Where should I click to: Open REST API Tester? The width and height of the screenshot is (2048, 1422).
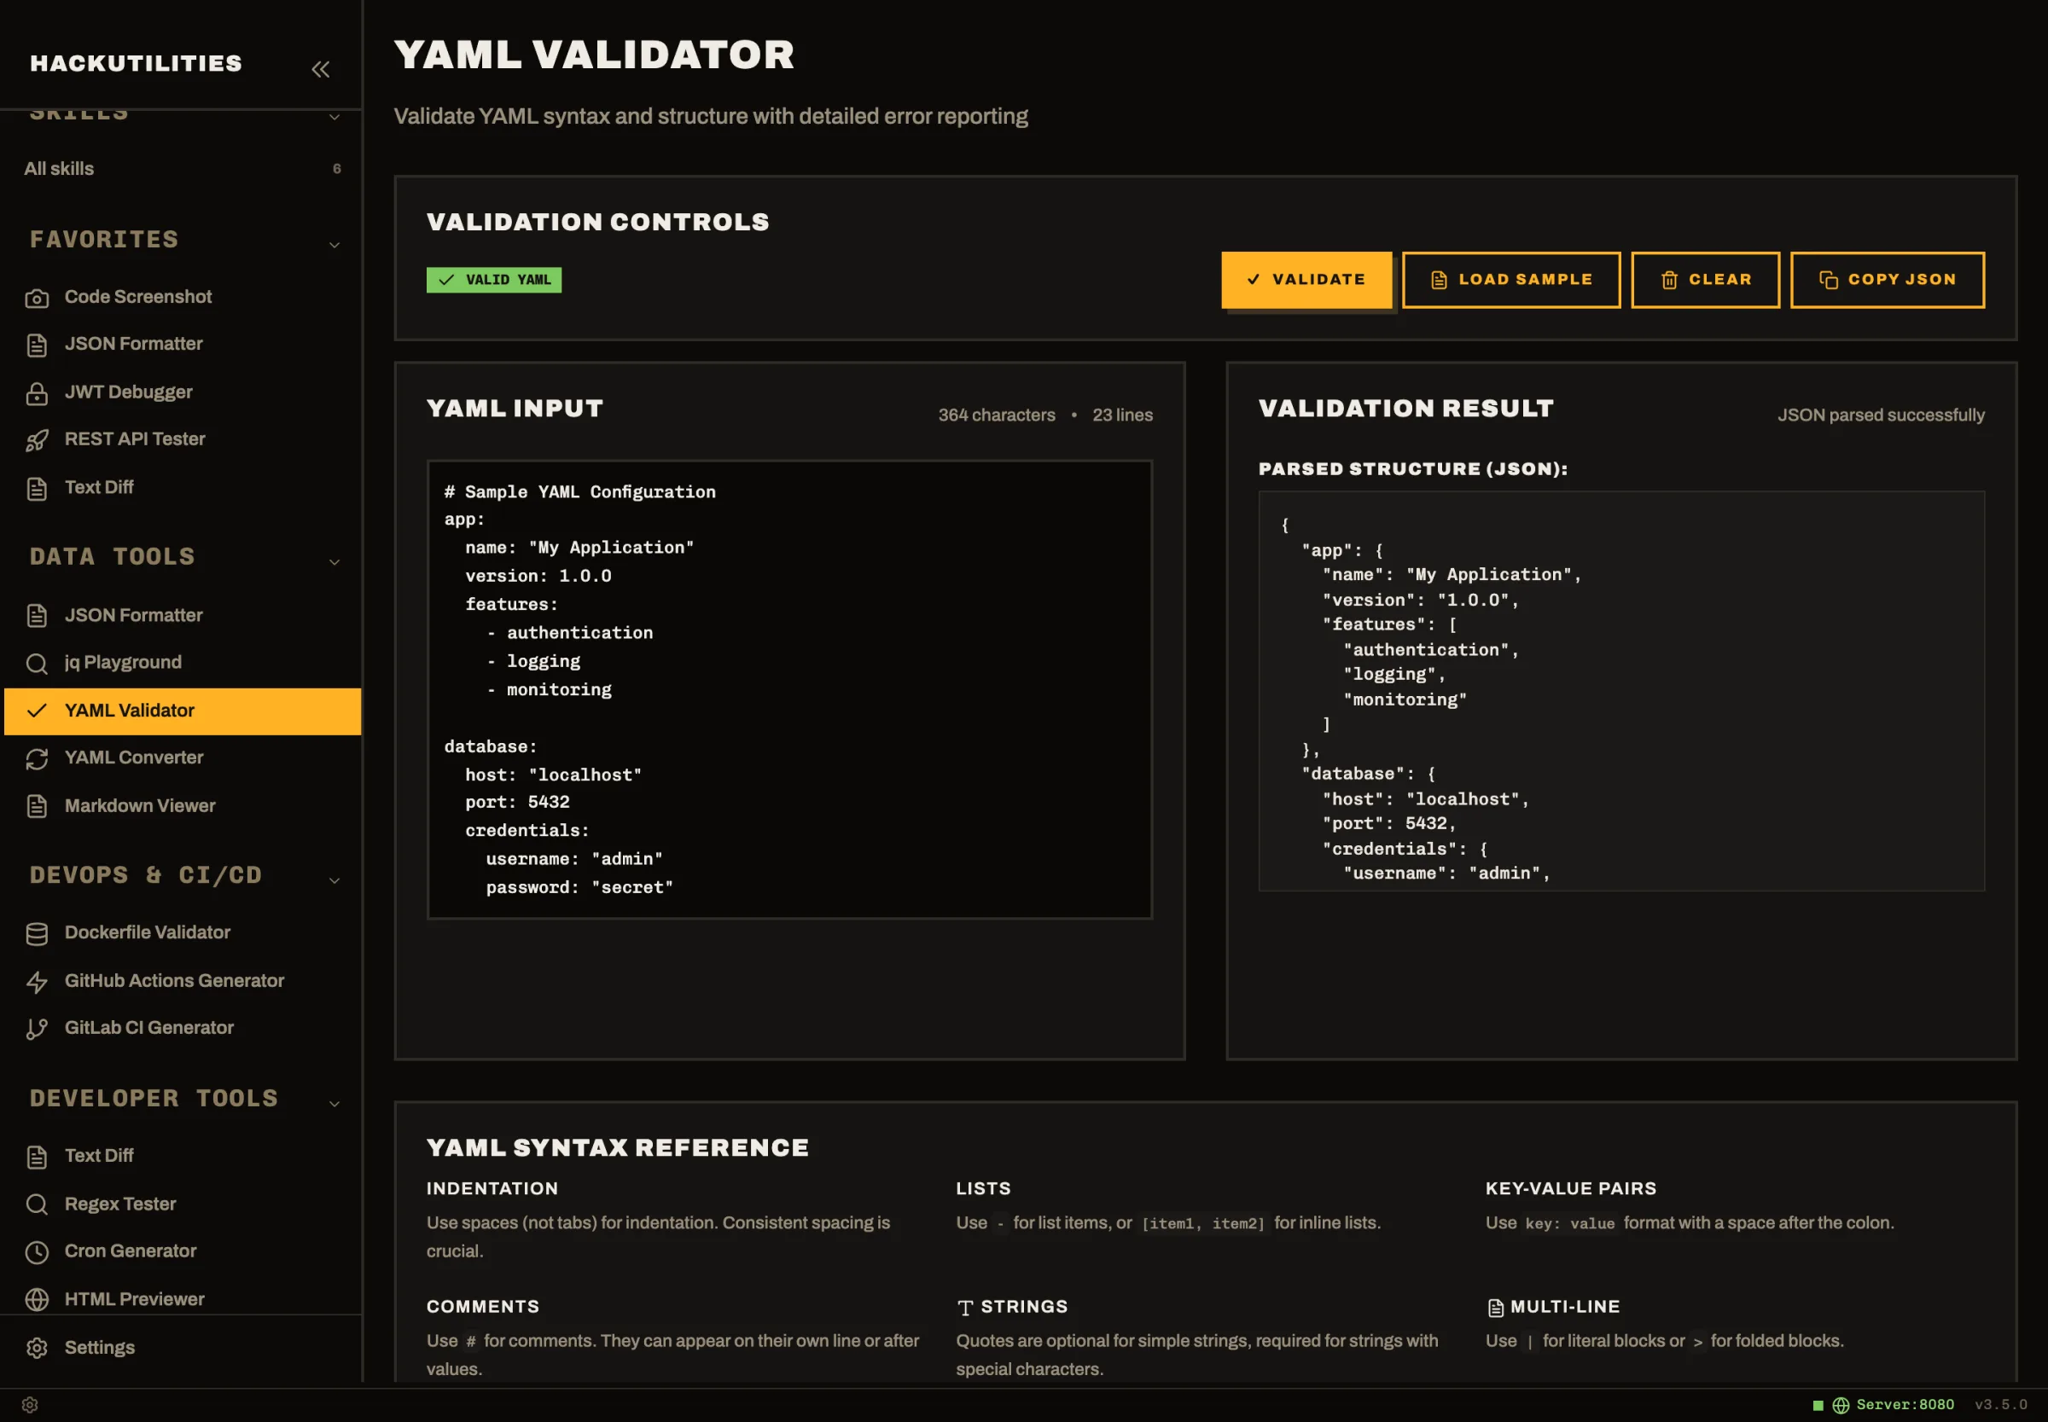pos(181,439)
